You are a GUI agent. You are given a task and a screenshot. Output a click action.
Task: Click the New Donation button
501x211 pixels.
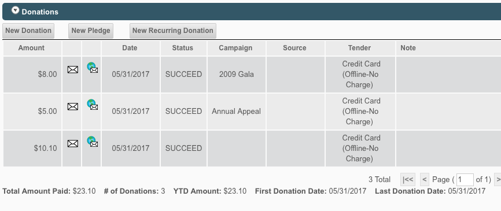pyautogui.click(x=28, y=31)
